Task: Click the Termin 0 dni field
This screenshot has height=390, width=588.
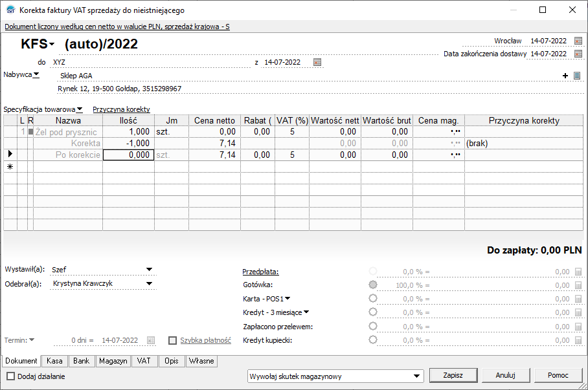Action: tap(73, 340)
